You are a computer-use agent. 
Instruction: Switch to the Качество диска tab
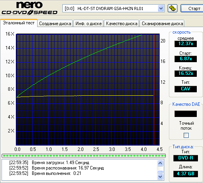click(x=122, y=24)
